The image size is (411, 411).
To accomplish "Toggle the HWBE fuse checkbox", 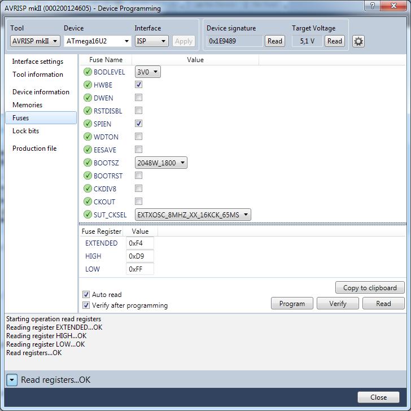I will (139, 85).
